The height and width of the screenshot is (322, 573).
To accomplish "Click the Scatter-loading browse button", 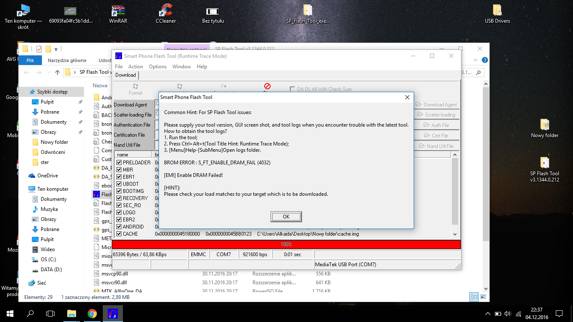I will click(x=436, y=115).
